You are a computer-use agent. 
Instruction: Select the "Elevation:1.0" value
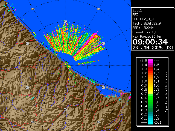[145, 32]
